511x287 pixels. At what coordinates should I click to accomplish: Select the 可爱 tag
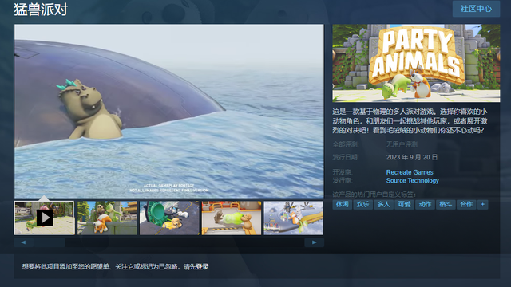(x=404, y=204)
